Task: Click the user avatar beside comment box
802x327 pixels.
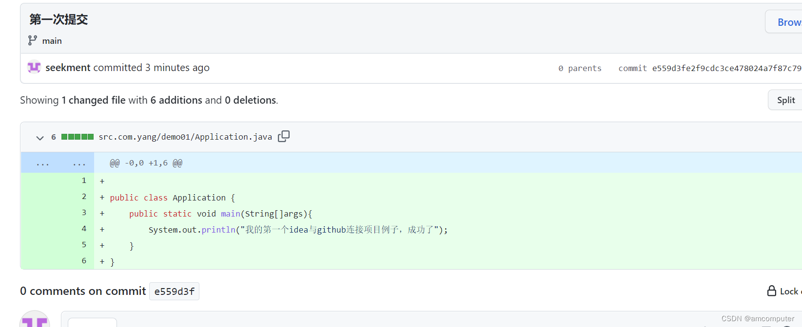Action: [35, 319]
